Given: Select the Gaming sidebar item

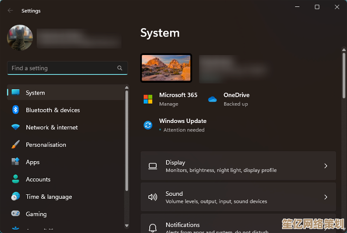Looking at the screenshot, I should pos(36,214).
